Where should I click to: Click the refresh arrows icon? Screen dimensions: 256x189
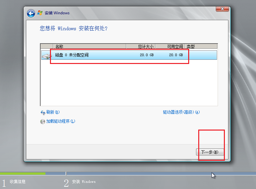click(x=43, y=112)
